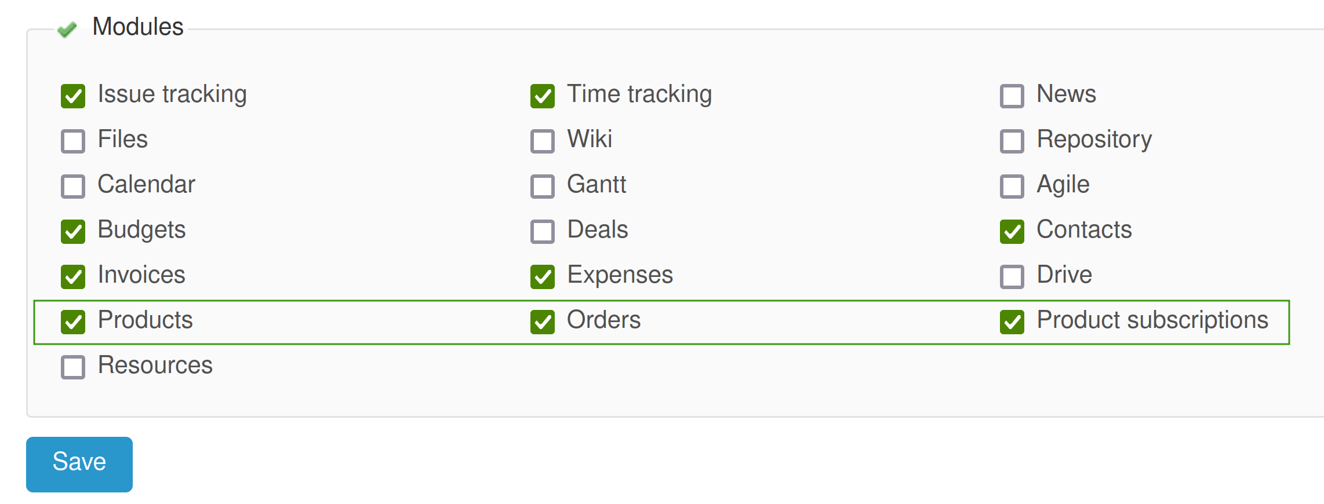Viewport: 1324px width, 504px height.
Task: Check the Resources module box
Action: [x=73, y=367]
